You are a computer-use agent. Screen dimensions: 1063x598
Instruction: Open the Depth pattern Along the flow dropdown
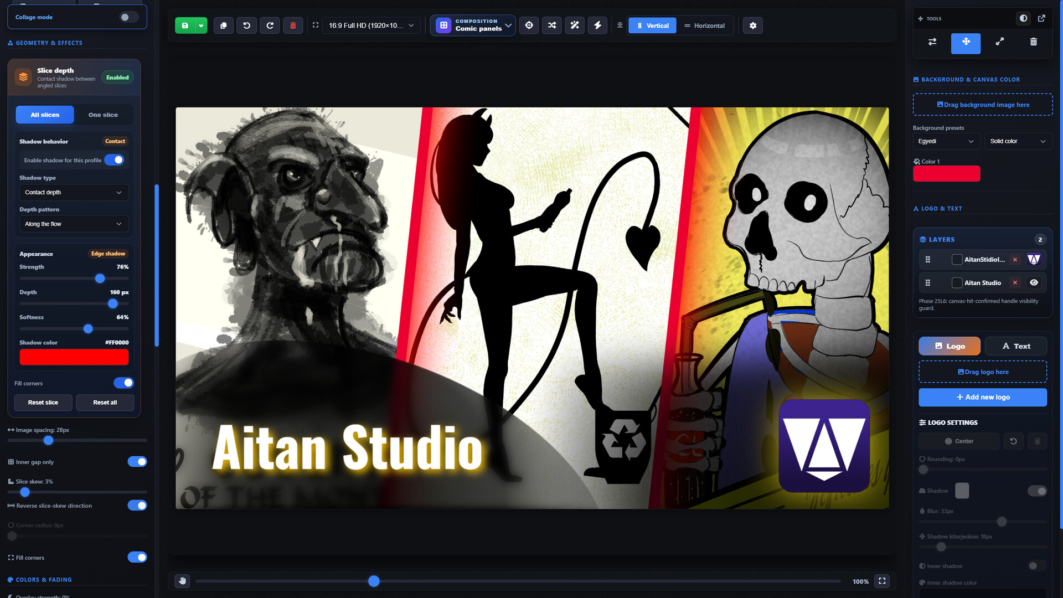coord(74,224)
